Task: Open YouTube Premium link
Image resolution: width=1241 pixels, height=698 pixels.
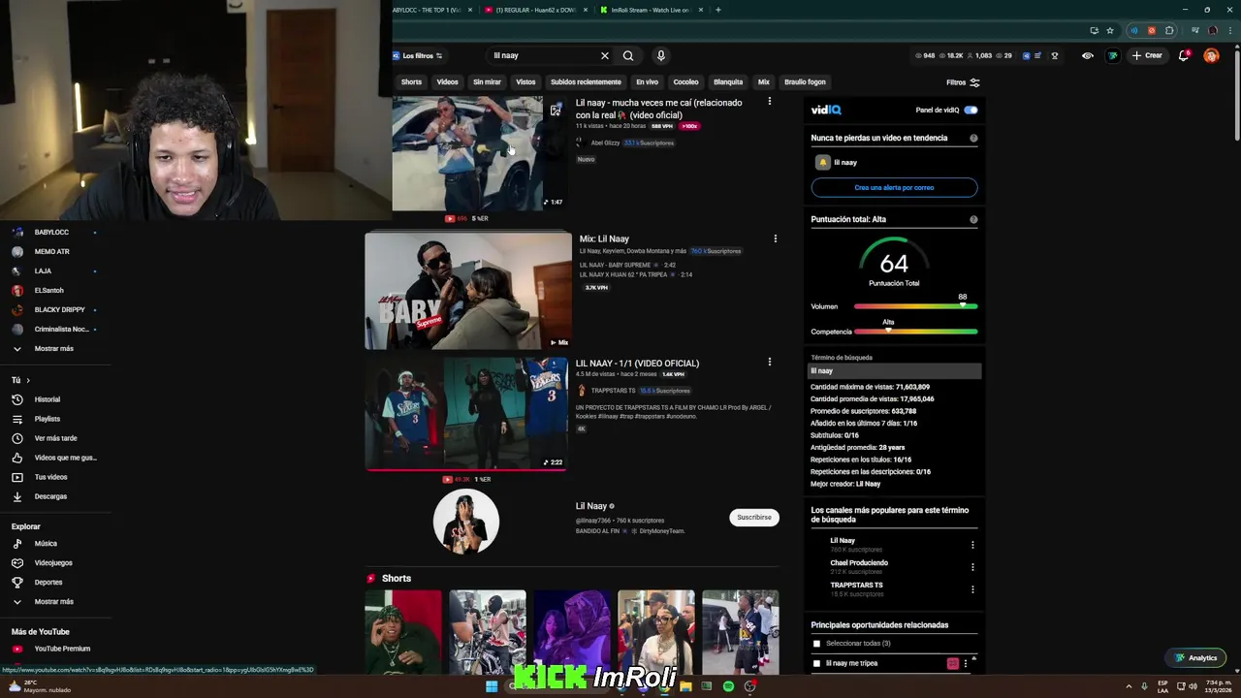Action: tap(62, 649)
